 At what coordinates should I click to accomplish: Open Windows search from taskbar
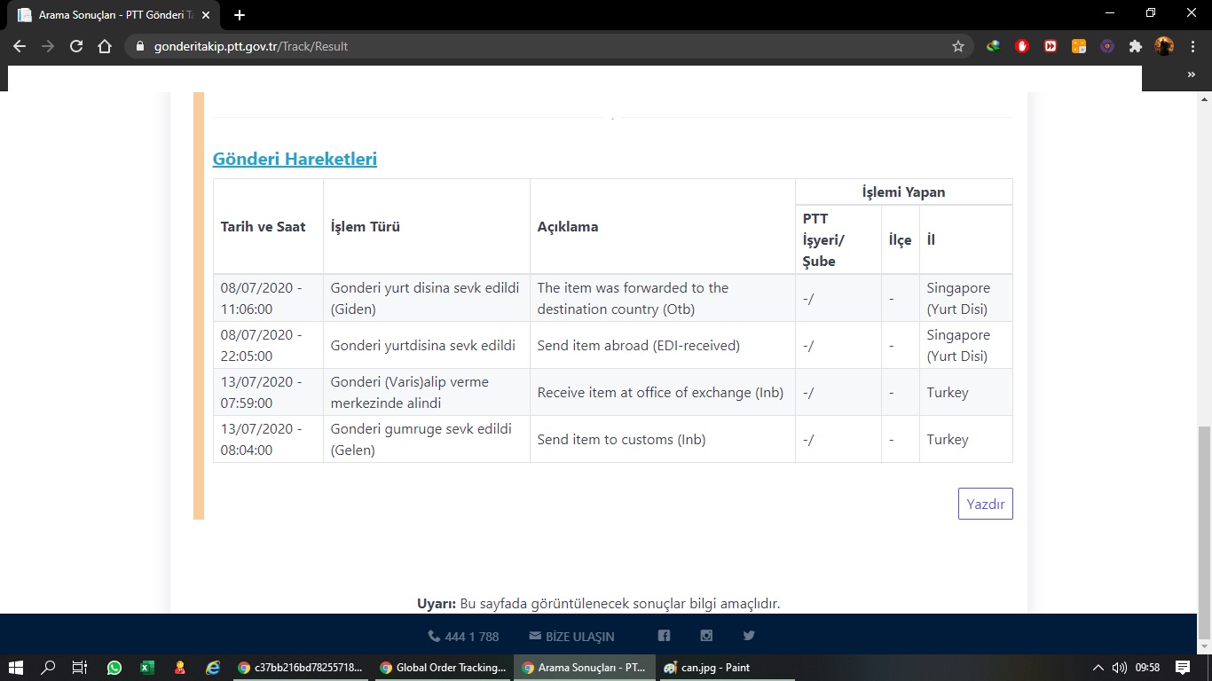pos(49,668)
